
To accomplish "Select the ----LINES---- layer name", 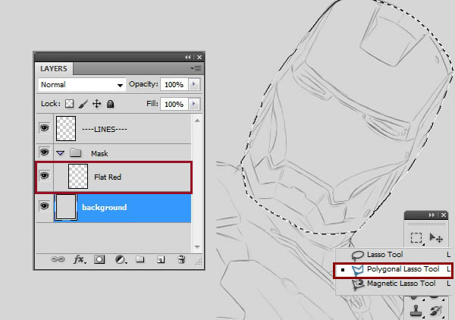I will tap(104, 129).
